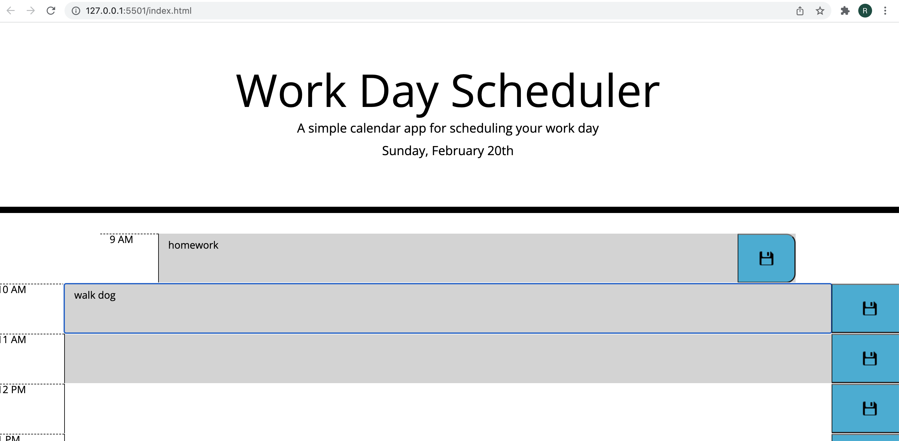Screen dimensions: 899x441
Task: Save the 9 AM homework entry
Action: pyautogui.click(x=766, y=257)
